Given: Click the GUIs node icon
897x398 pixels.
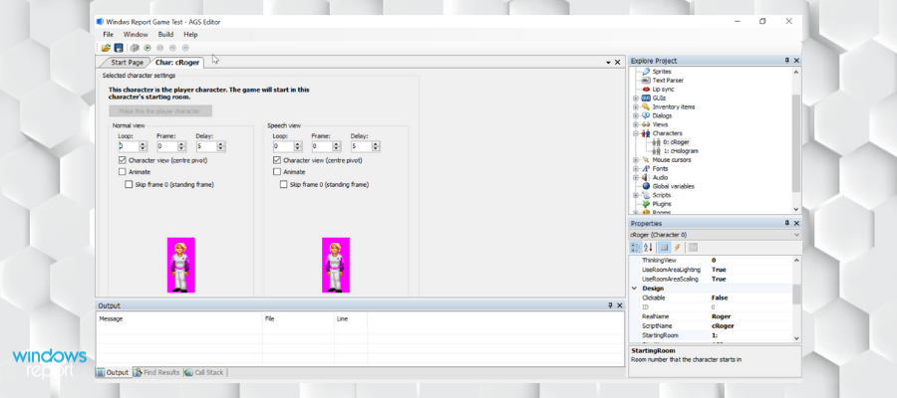Looking at the screenshot, I should click(x=646, y=99).
